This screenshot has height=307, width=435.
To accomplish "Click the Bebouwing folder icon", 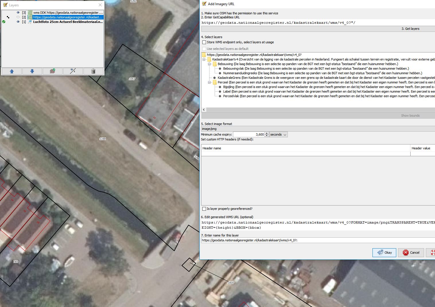I will click(215, 64).
